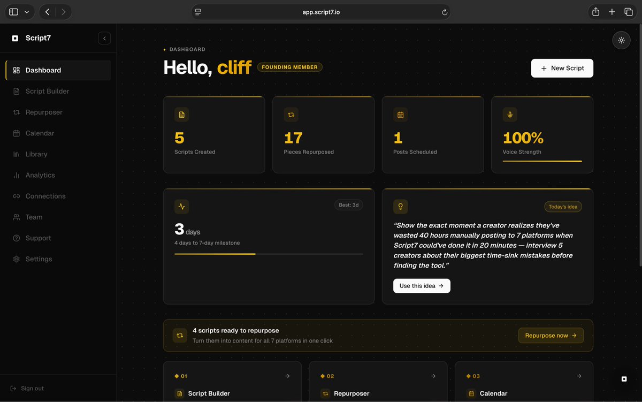Open the 01 Script Builder card arrow
The image size is (642, 402).
(x=287, y=376)
